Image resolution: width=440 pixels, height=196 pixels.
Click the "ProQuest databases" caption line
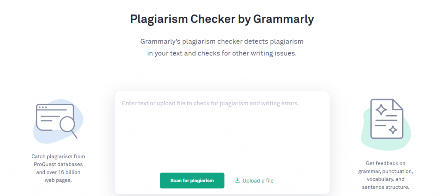58,165
